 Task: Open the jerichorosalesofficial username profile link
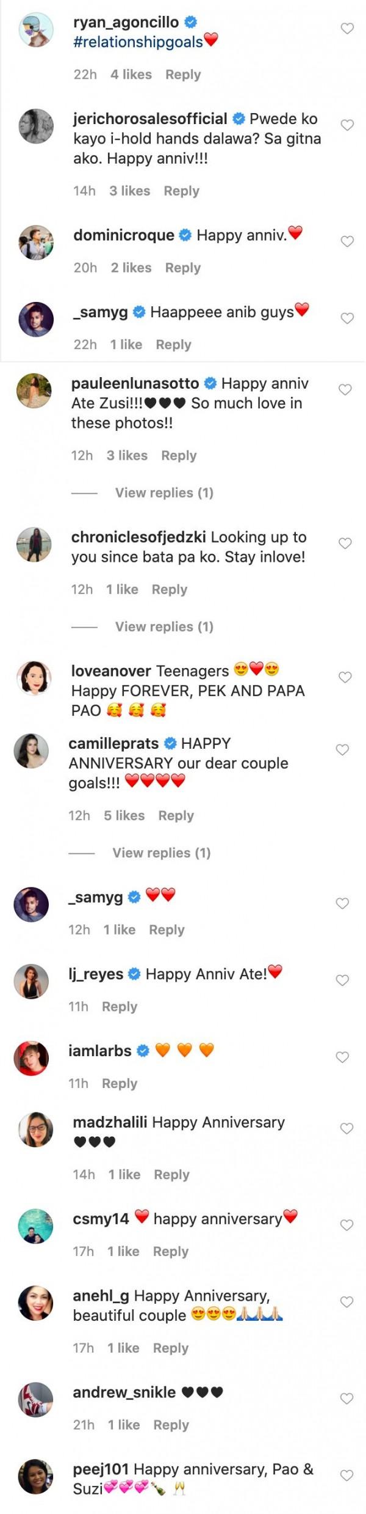pos(150,119)
